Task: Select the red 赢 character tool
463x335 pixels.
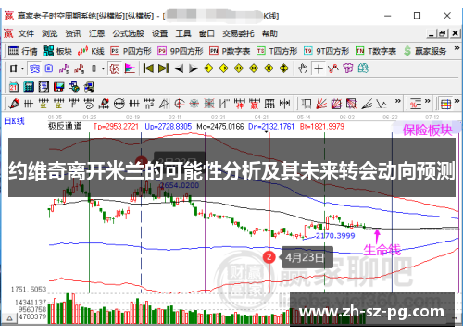Action: tap(255, 104)
